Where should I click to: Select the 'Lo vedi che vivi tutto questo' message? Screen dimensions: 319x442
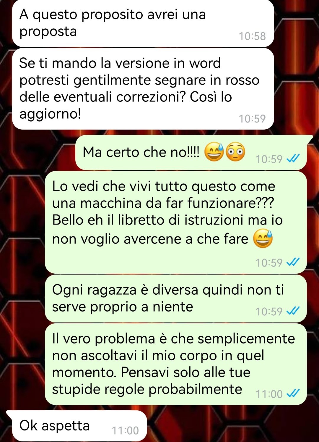(176, 222)
